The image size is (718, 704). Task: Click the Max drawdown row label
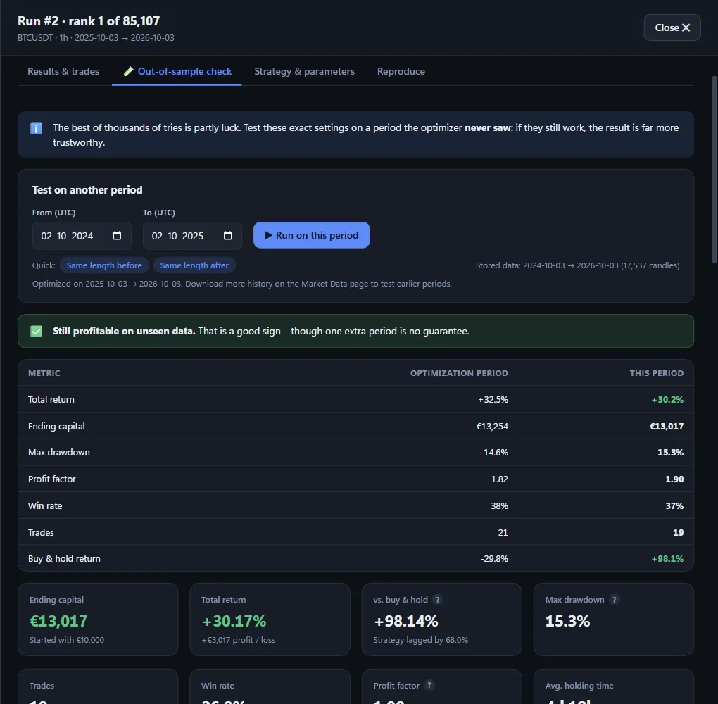click(59, 453)
